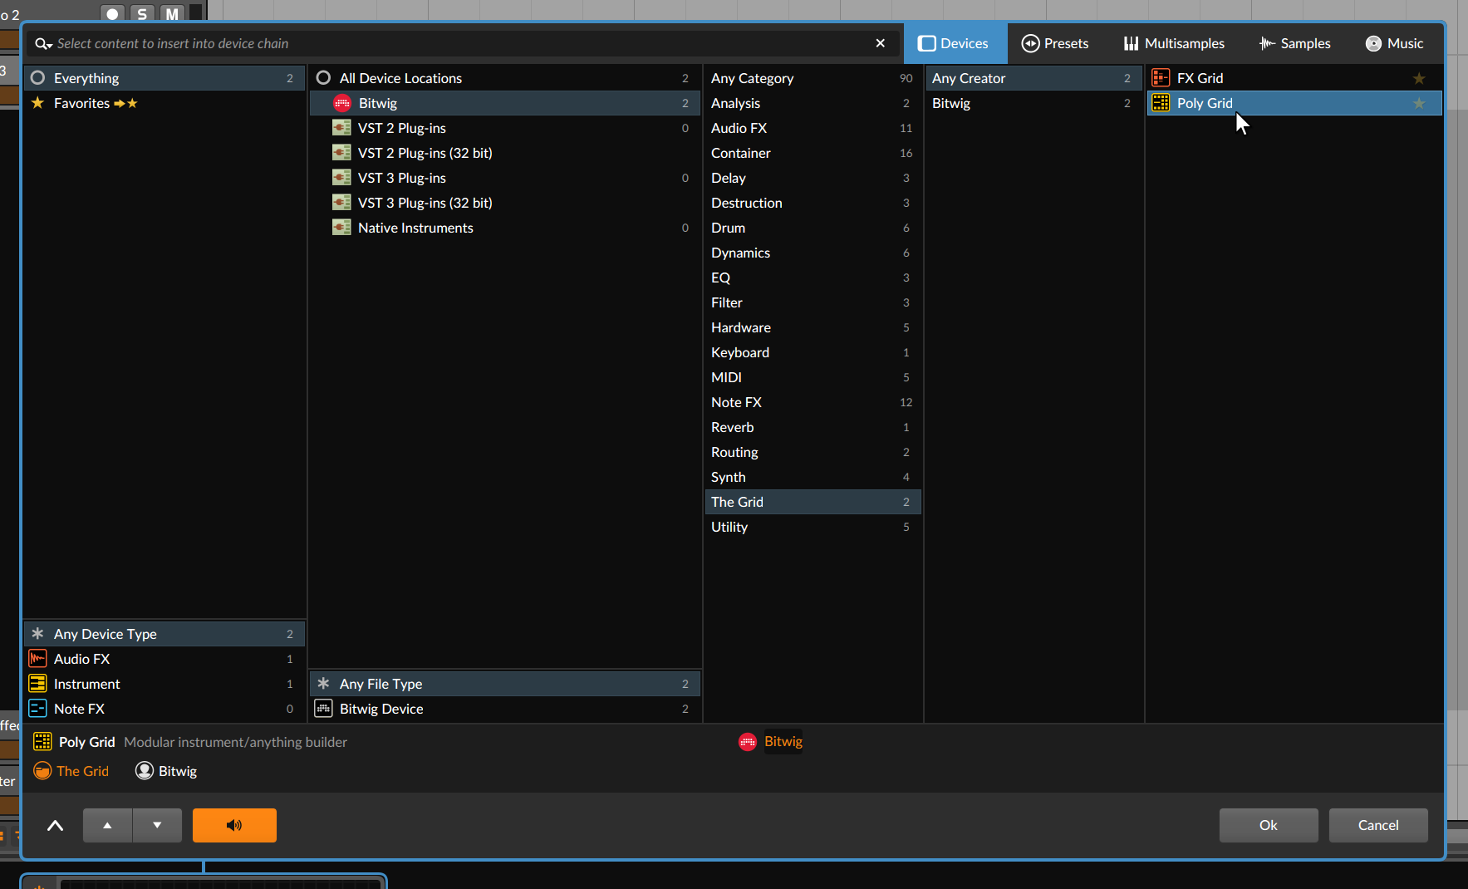Image resolution: width=1468 pixels, height=889 pixels.
Task: Open the Samples tab
Action: [x=1295, y=43]
